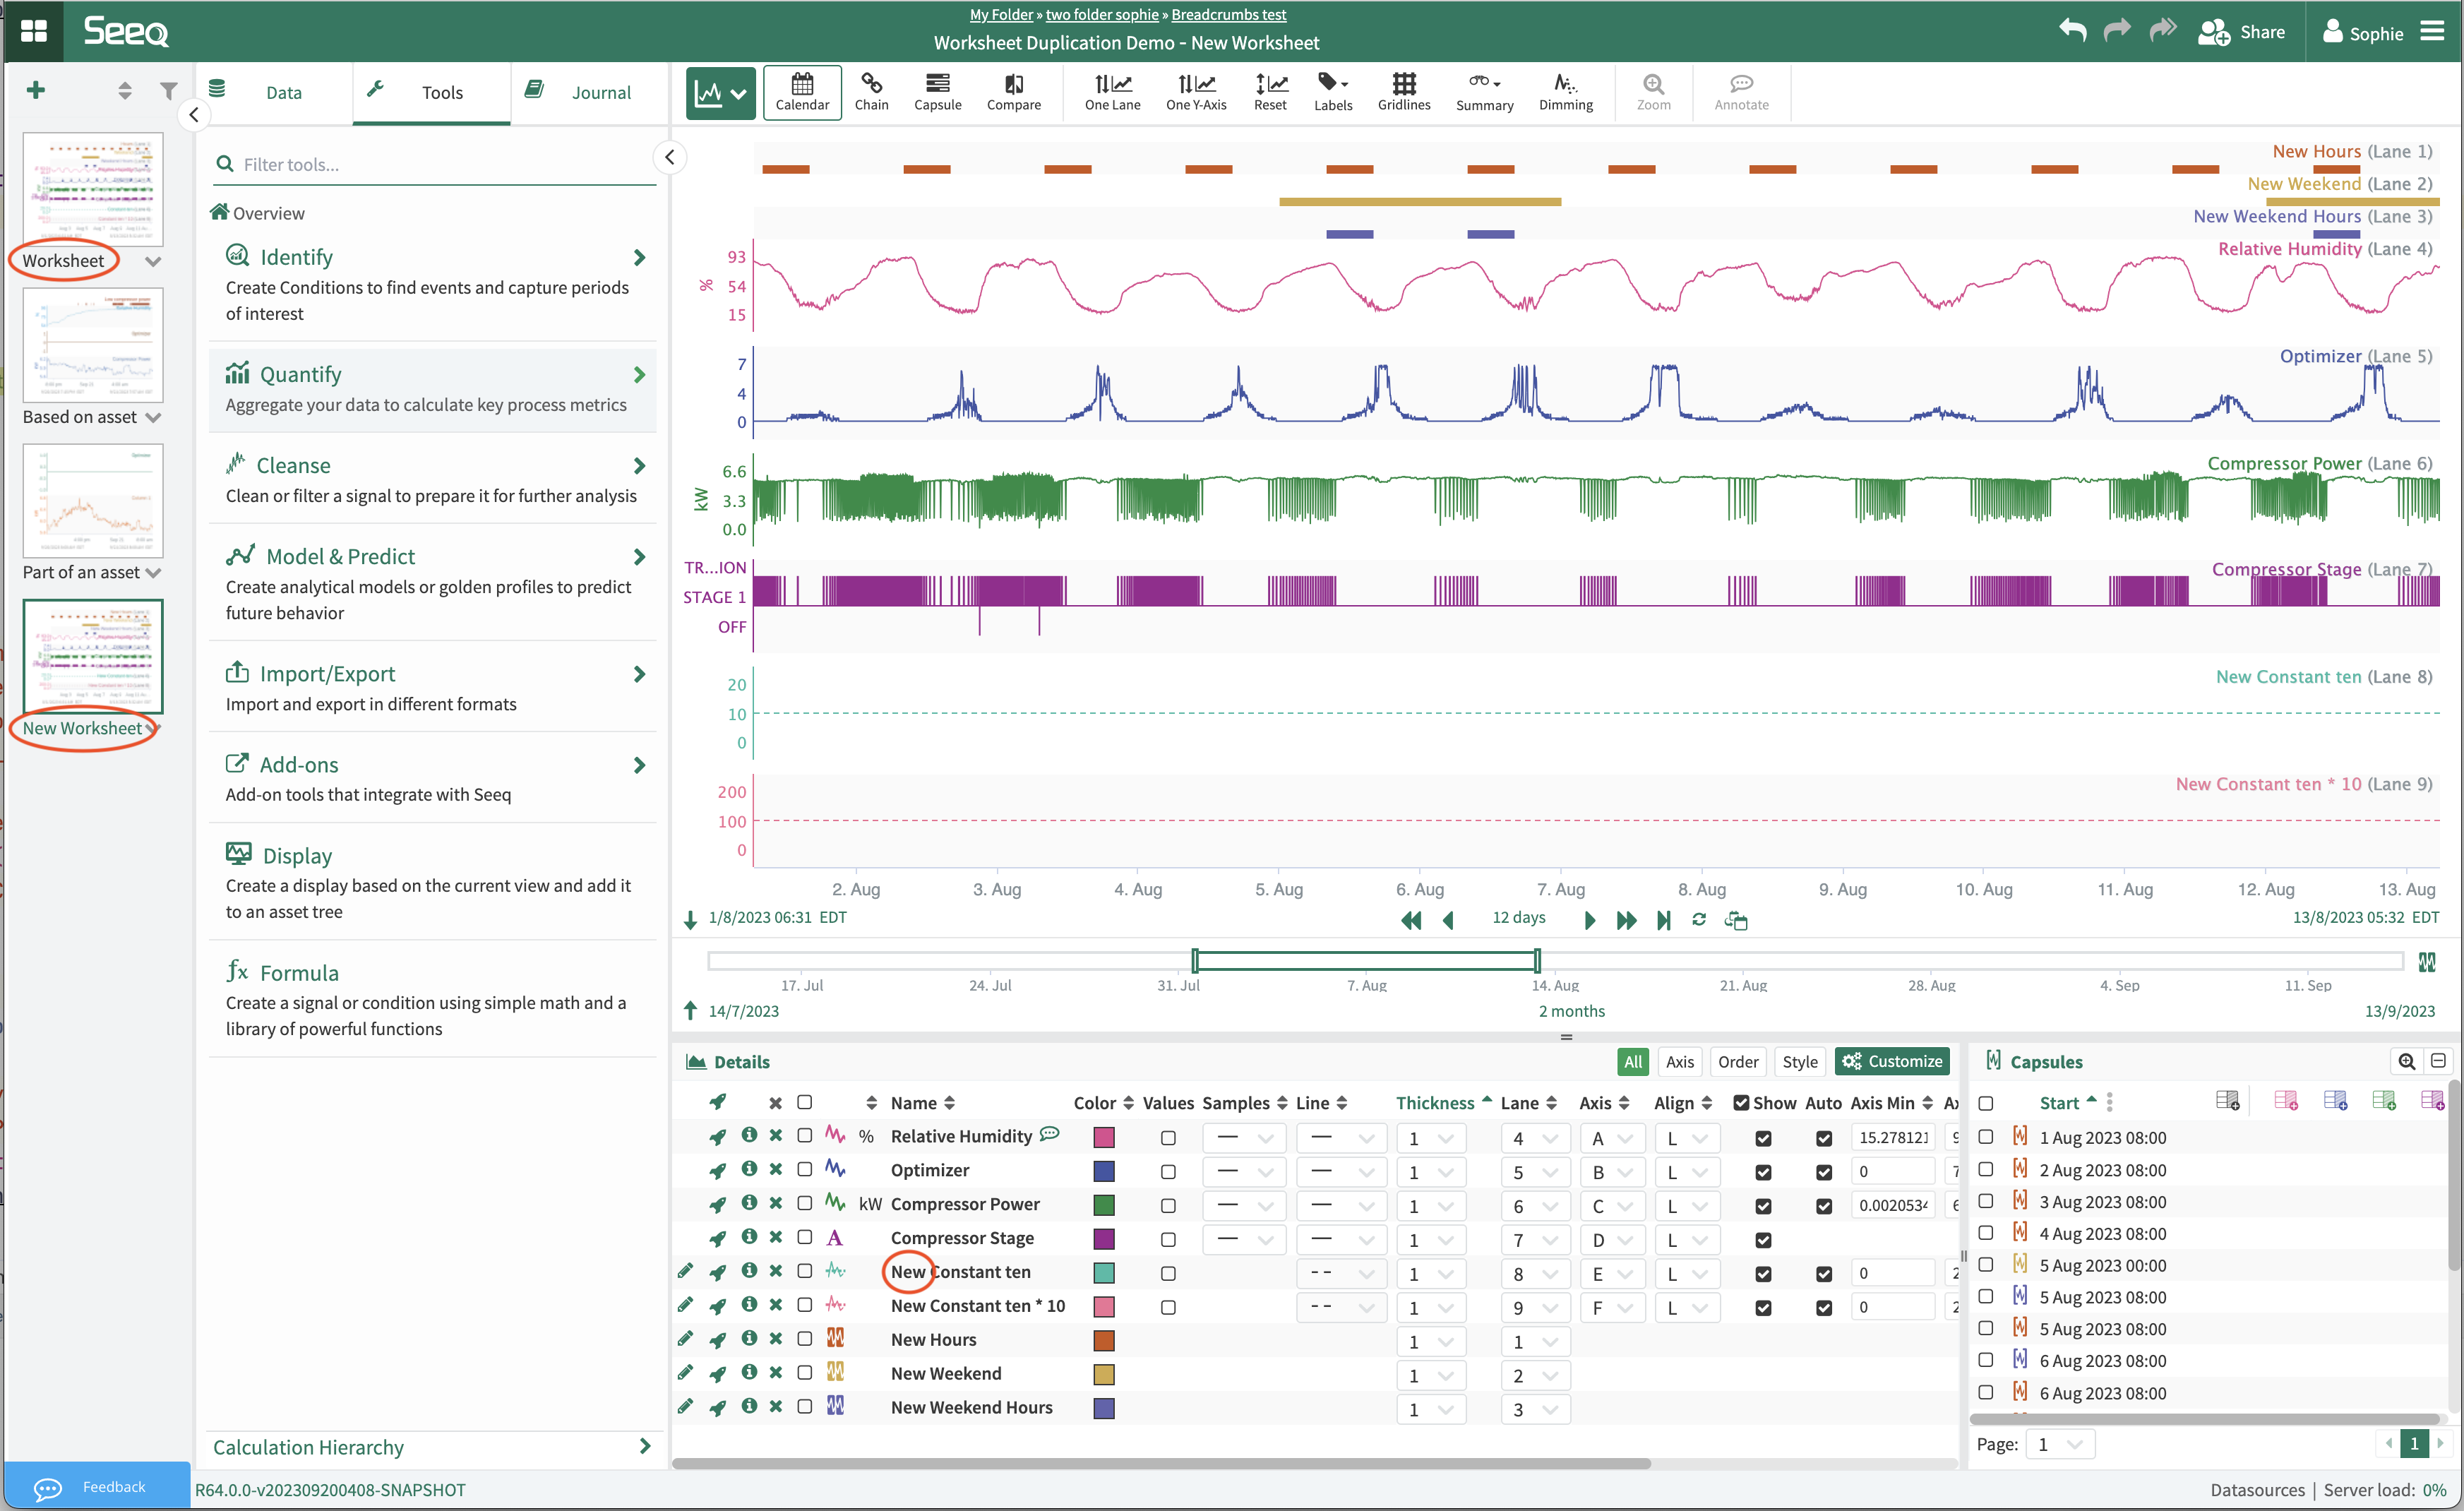2464x1511 pixels.
Task: Step display range forward half width
Action: 1589,920
